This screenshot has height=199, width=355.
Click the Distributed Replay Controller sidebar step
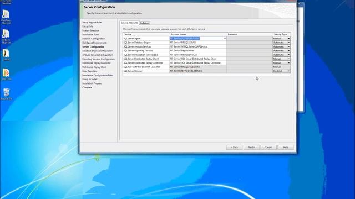(97, 63)
